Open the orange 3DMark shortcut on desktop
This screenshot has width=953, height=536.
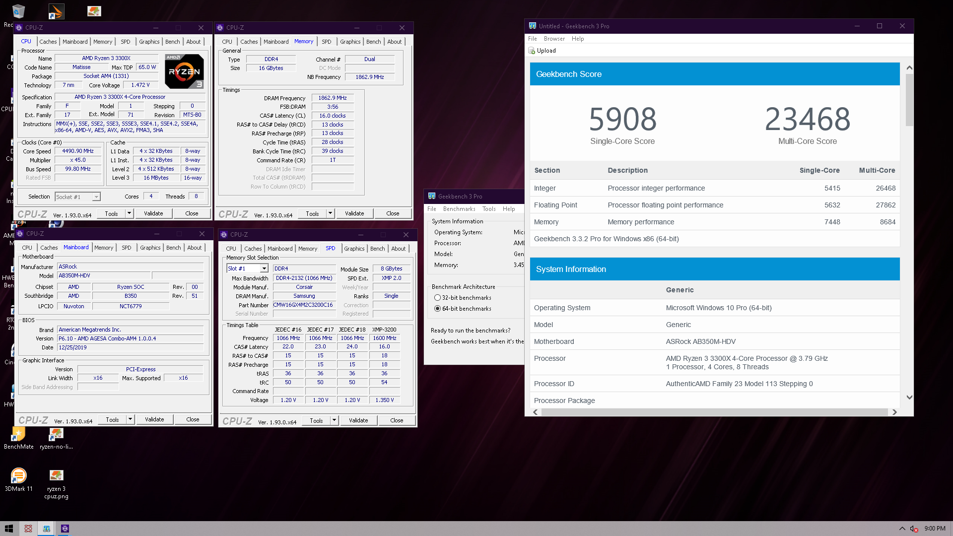click(56, 11)
